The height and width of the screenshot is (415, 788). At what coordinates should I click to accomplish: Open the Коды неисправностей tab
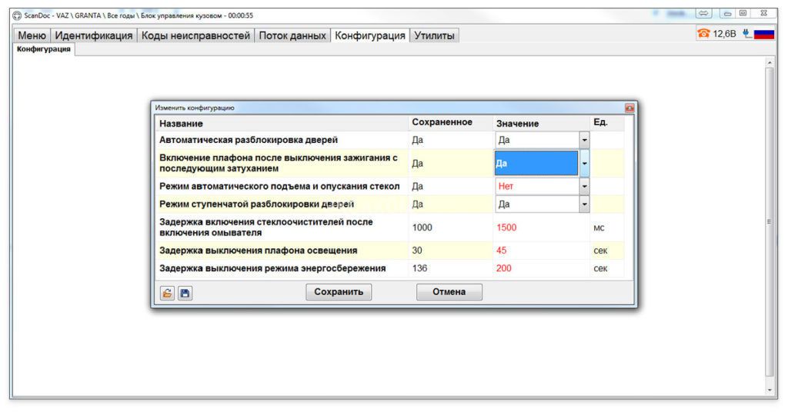(x=195, y=35)
